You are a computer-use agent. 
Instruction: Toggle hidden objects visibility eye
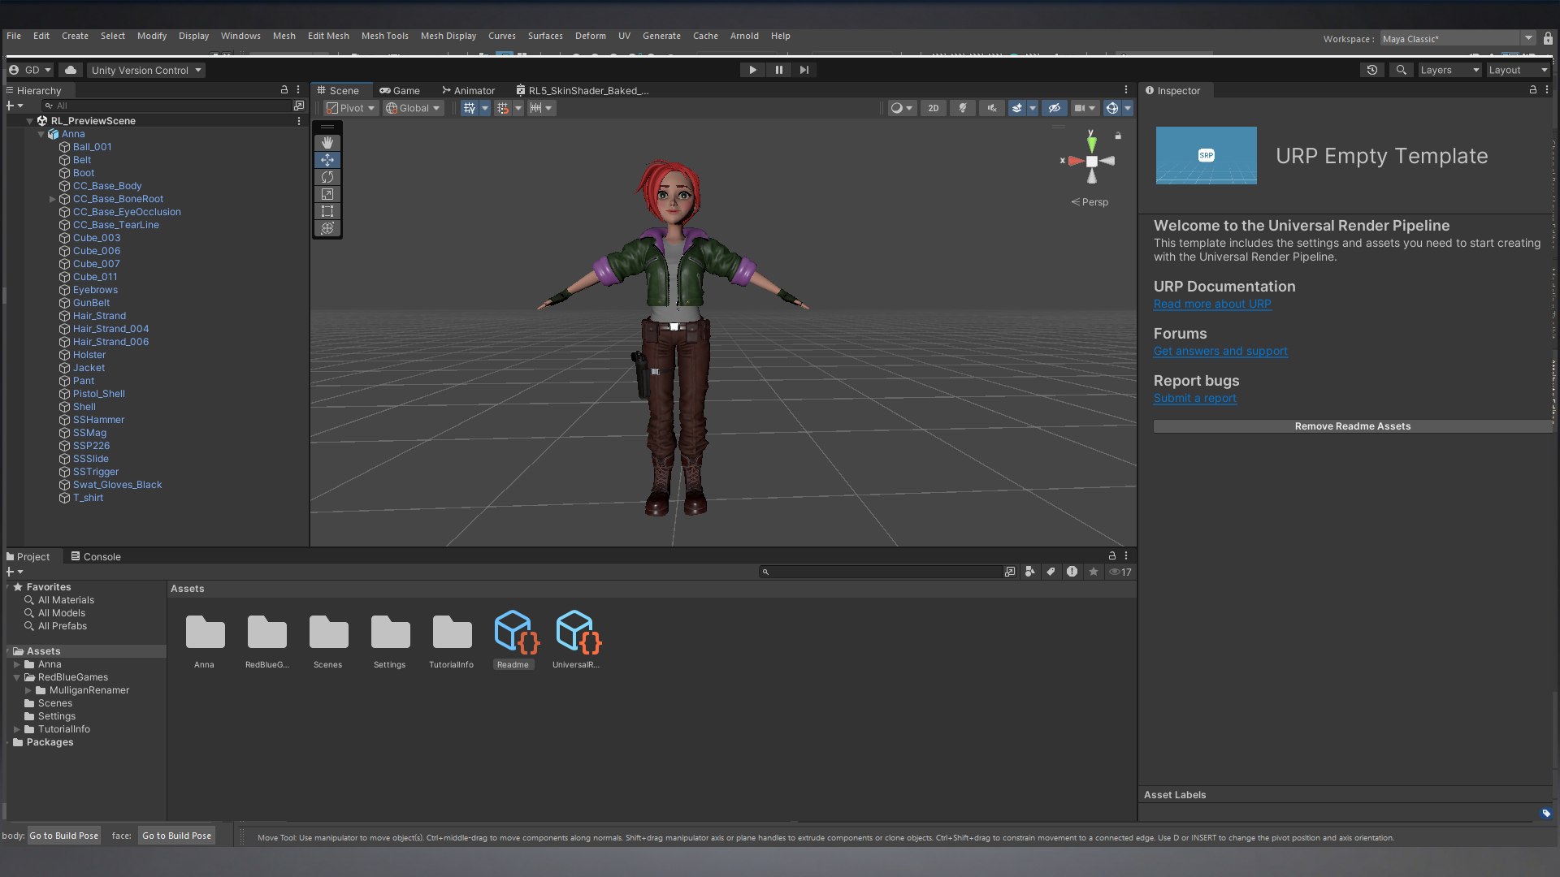[x=1055, y=108]
